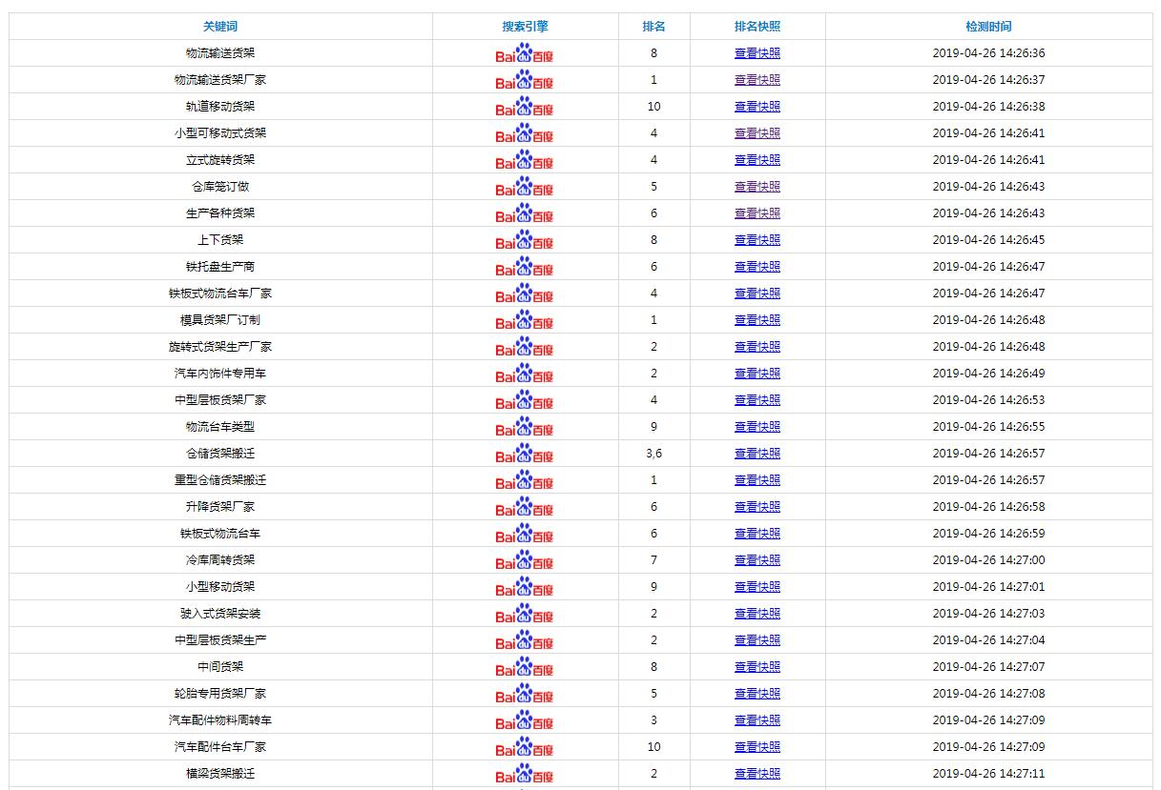The height and width of the screenshot is (790, 1161).
Task: Open 查看快照 for 物流输送货架
Action: 757,53
